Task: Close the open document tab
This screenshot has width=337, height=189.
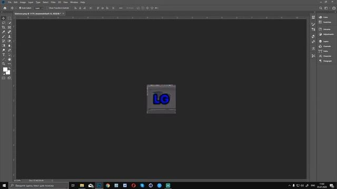Action: (63, 14)
